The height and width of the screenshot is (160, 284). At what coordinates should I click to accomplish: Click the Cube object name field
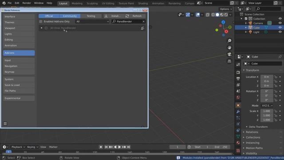point(266,64)
